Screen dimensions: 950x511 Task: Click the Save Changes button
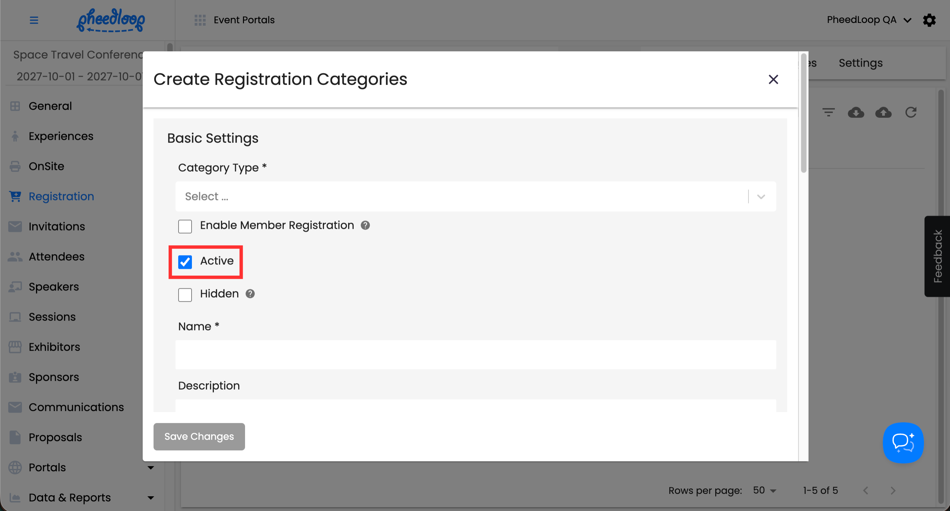(x=199, y=436)
